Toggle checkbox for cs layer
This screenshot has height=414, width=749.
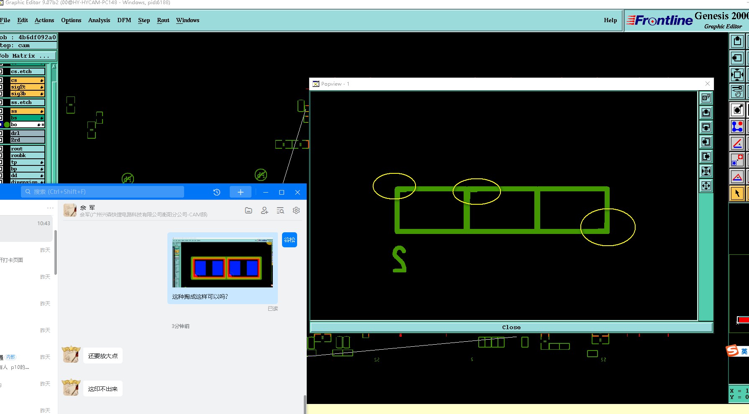click(x=1, y=80)
